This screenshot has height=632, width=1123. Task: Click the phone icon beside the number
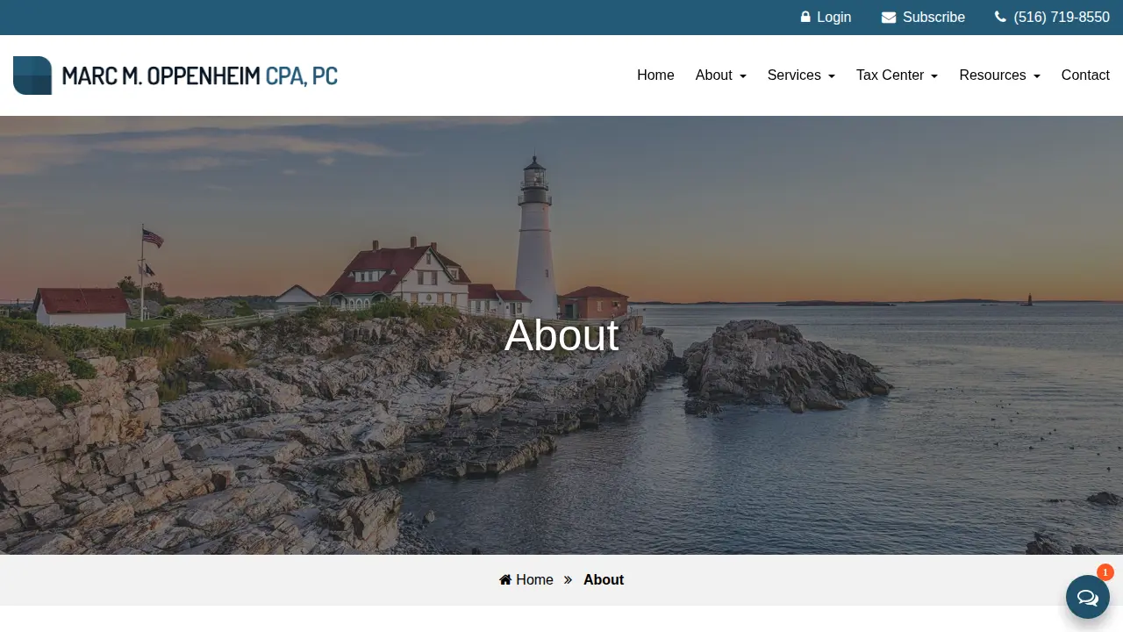(1000, 17)
